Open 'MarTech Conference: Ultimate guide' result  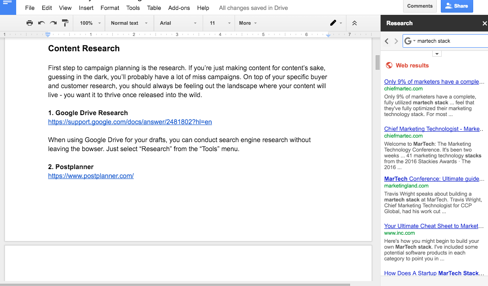pyautogui.click(x=434, y=179)
